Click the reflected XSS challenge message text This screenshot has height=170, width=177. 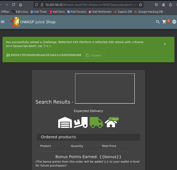click(x=75, y=44)
